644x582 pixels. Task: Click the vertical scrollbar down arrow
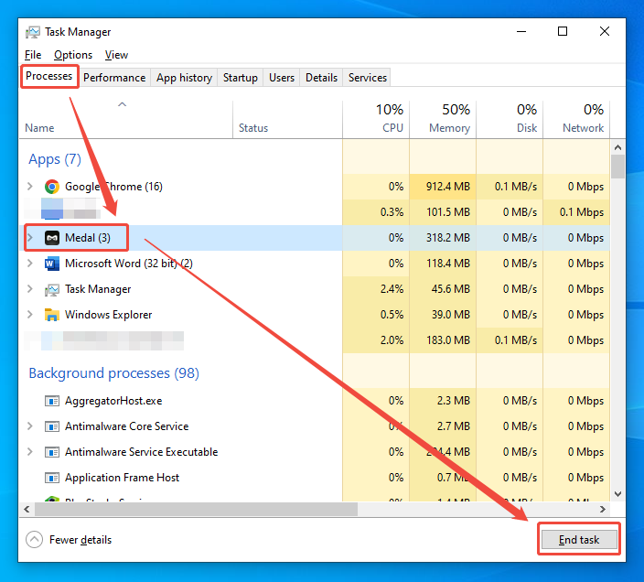[617, 494]
